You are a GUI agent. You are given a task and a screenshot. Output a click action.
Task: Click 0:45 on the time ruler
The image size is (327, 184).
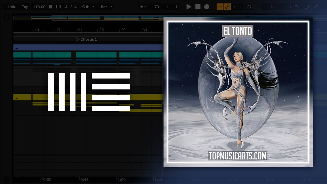pyautogui.click(x=84, y=179)
